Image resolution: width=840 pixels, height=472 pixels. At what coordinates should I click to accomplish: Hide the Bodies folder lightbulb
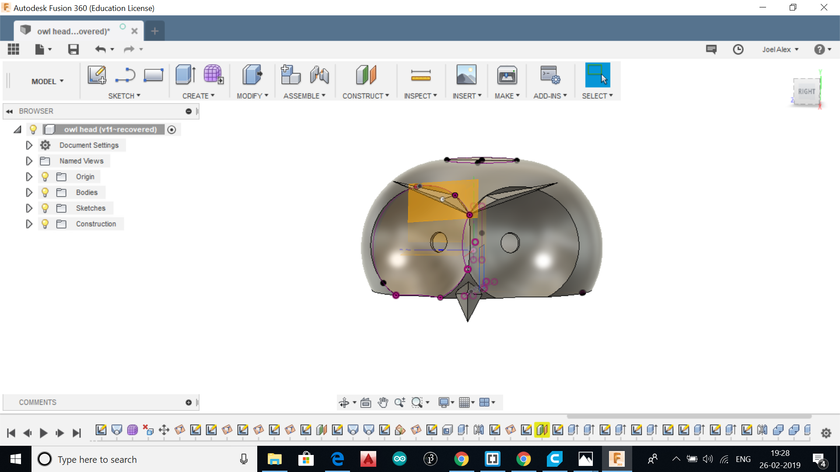coord(45,192)
